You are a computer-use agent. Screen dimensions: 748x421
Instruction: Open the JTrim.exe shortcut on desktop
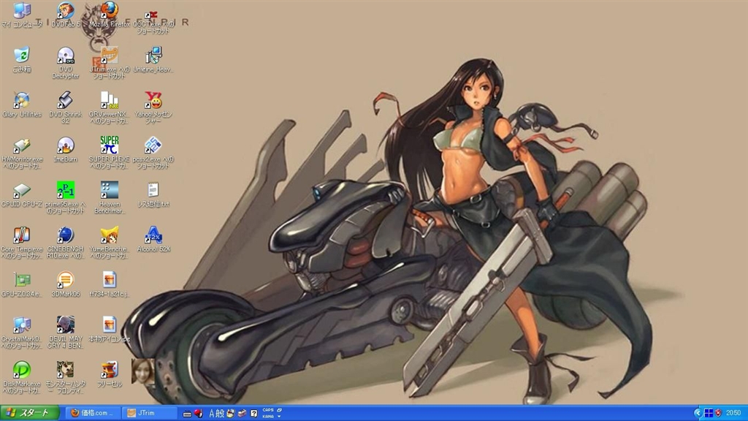(x=110, y=63)
